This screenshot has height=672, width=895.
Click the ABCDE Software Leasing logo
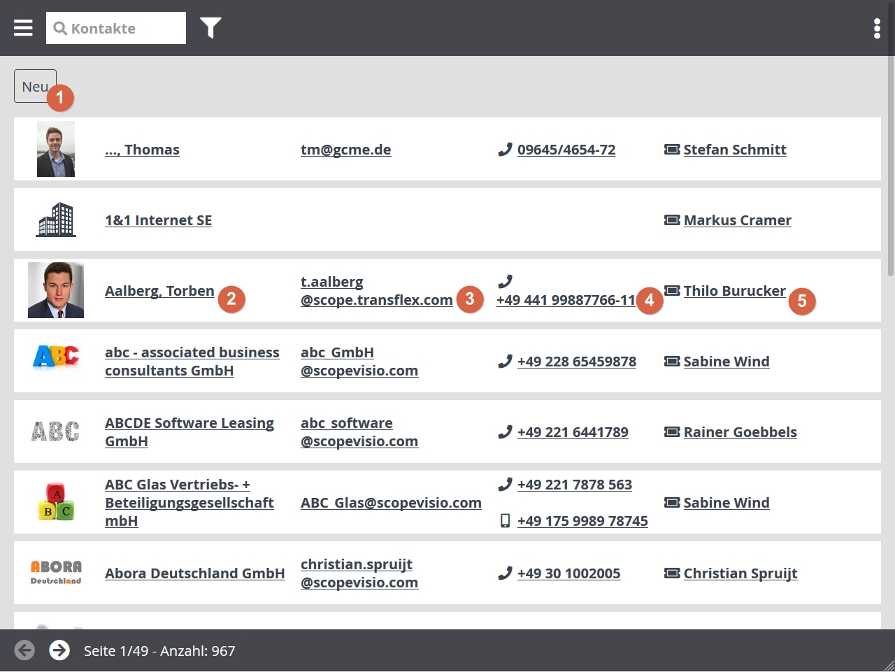(56, 431)
